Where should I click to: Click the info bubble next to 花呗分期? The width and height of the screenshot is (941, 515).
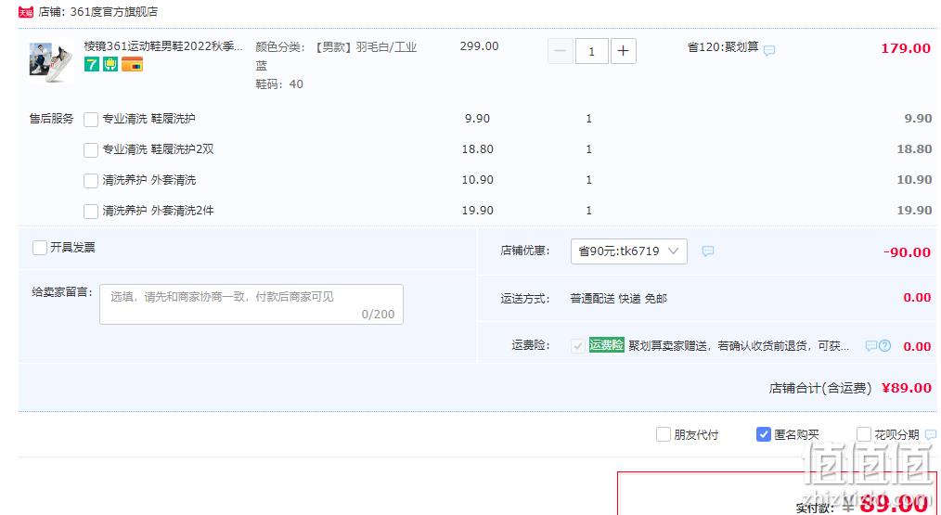[x=930, y=434]
